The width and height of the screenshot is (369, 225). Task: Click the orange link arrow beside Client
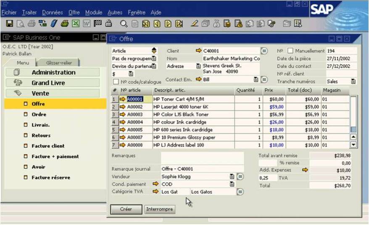point(199,50)
